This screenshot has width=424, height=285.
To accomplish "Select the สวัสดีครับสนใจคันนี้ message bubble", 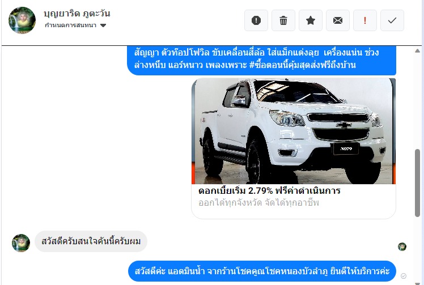I will [91, 241].
